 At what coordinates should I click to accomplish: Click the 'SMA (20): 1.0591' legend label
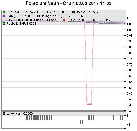[x=18, y=16]
